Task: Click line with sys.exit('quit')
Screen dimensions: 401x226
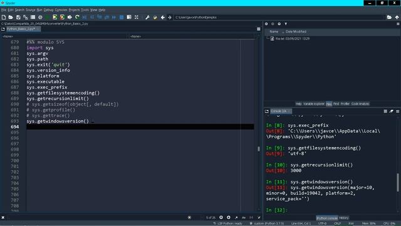Action: click(x=48, y=65)
